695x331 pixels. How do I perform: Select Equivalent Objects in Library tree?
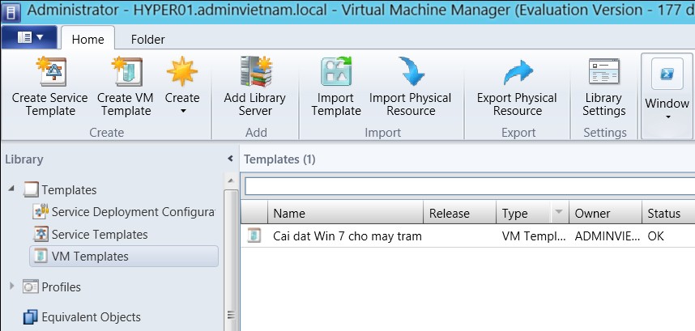click(x=91, y=317)
